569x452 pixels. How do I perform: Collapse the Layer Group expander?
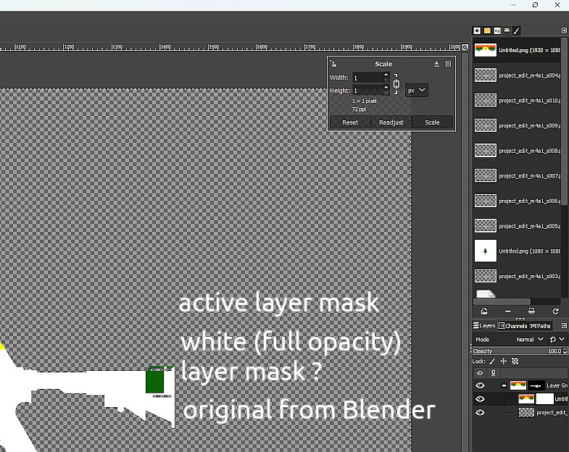[x=504, y=385]
